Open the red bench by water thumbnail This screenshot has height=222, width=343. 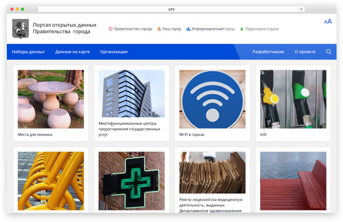click(x=293, y=181)
